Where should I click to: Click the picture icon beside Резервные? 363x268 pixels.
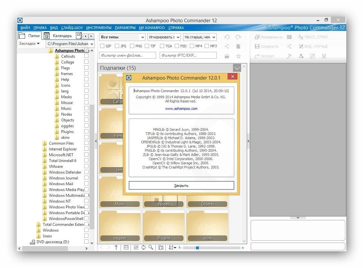click(289, 37)
